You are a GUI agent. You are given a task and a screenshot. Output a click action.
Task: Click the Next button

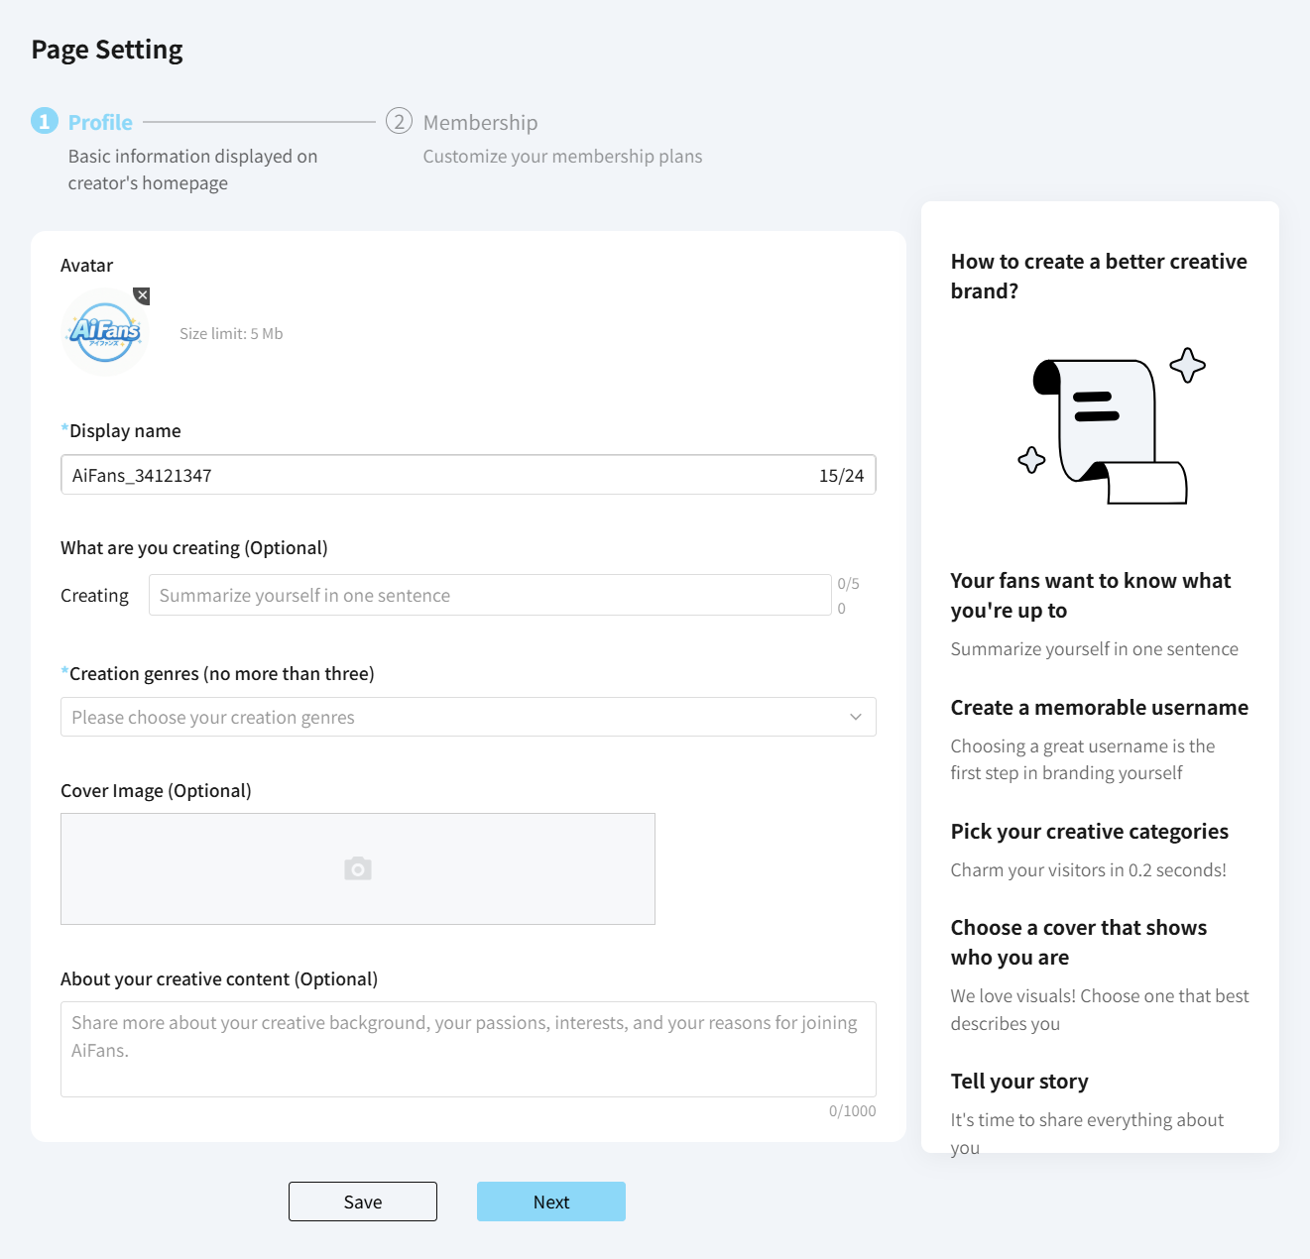tap(551, 1202)
